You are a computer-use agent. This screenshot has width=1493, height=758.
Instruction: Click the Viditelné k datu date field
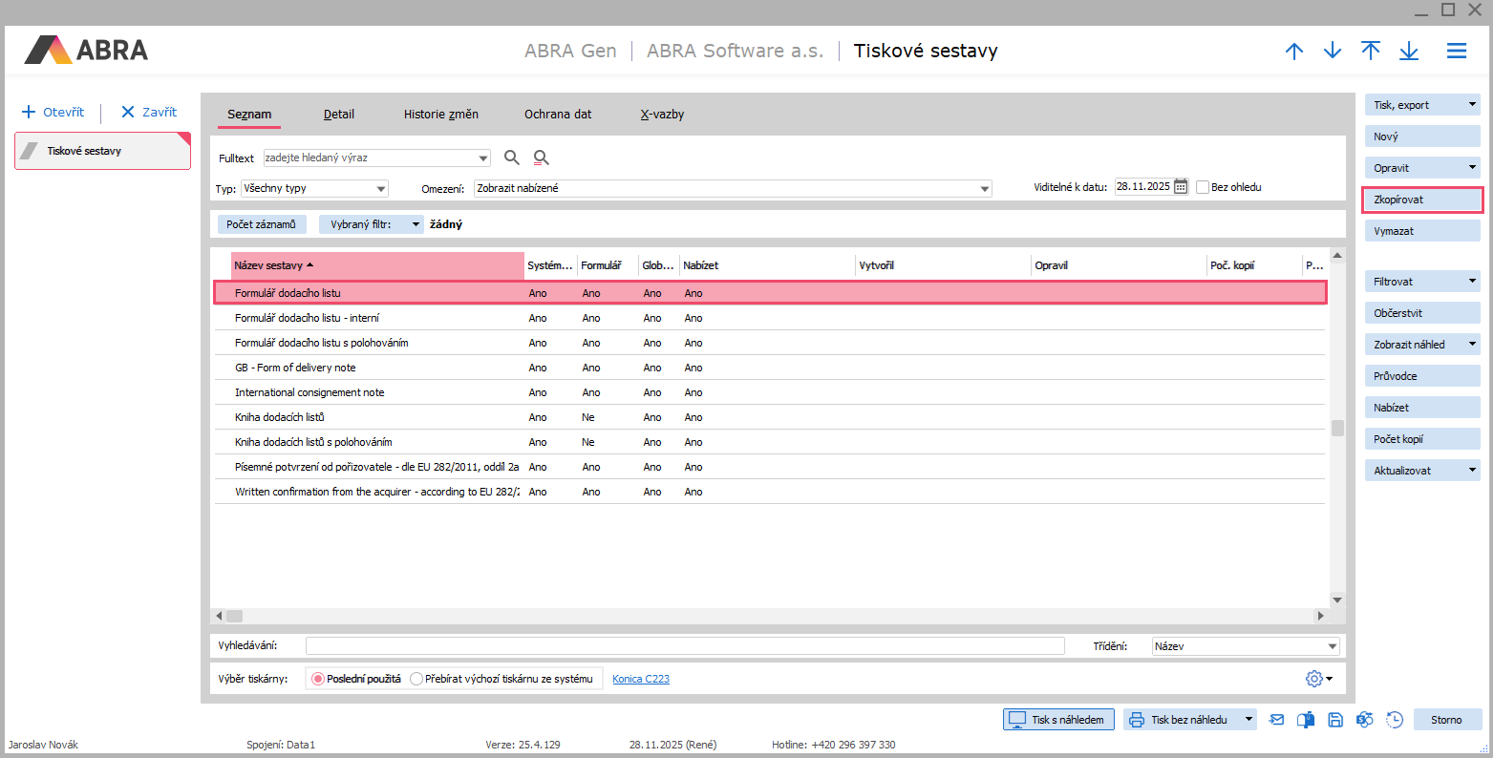click(1143, 187)
